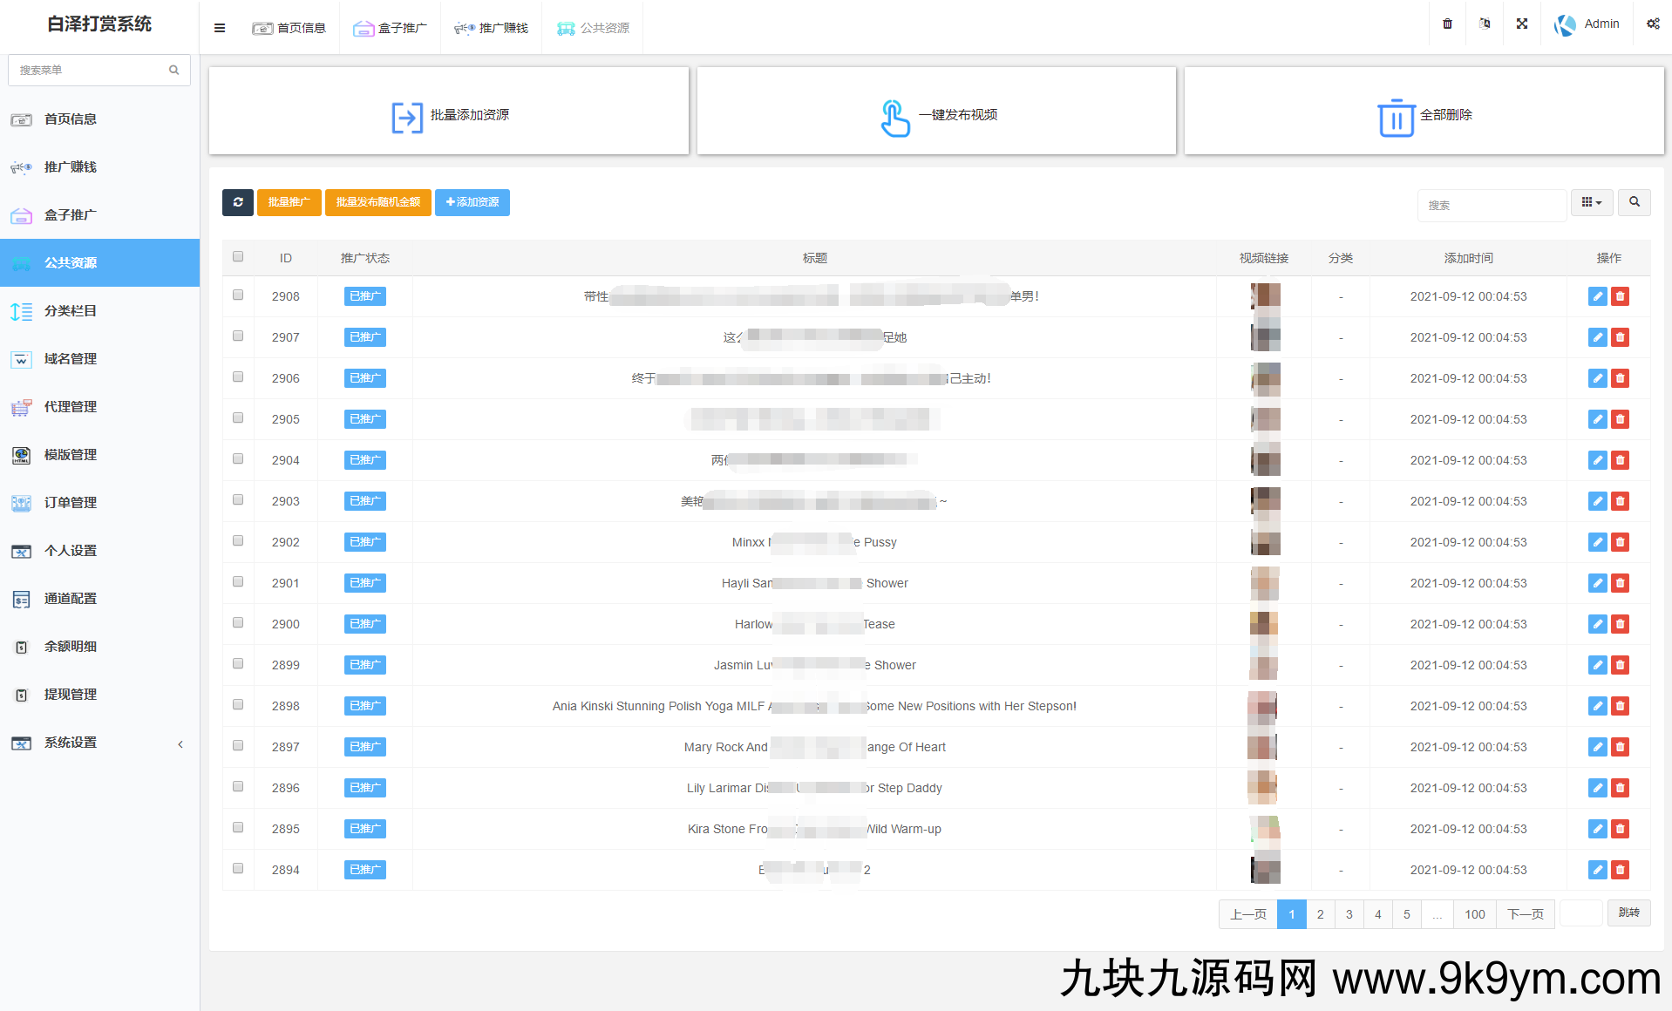Screen dimensions: 1672x1011
Task: Click the hamburger menu toggle icon
Action: coord(220,28)
